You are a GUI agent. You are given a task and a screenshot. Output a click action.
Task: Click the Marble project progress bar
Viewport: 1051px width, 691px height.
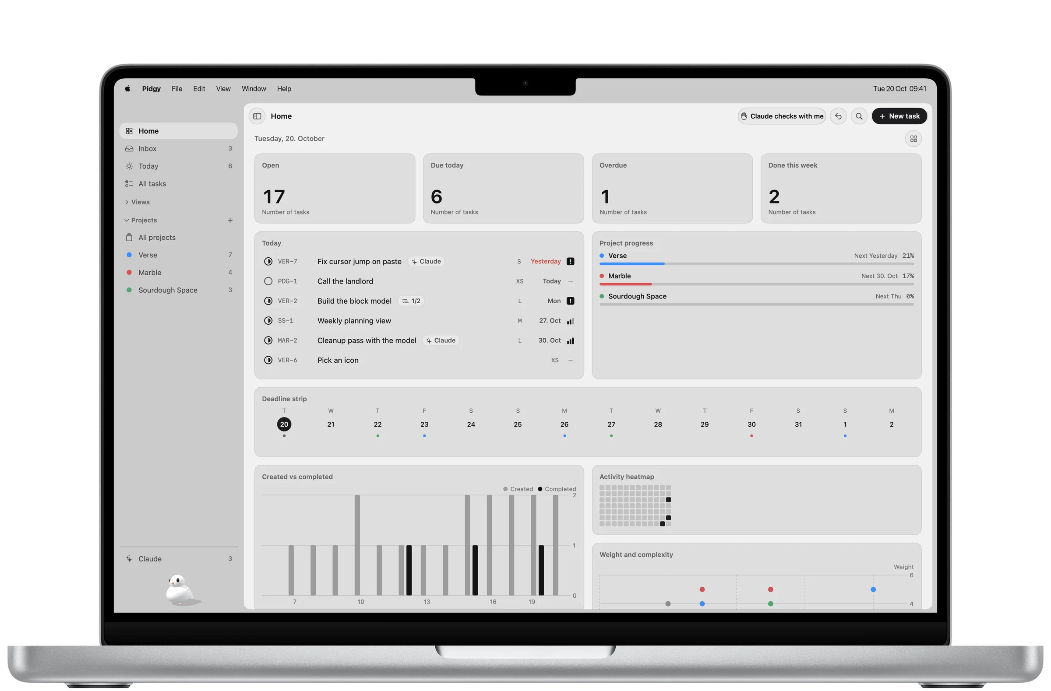[756, 284]
